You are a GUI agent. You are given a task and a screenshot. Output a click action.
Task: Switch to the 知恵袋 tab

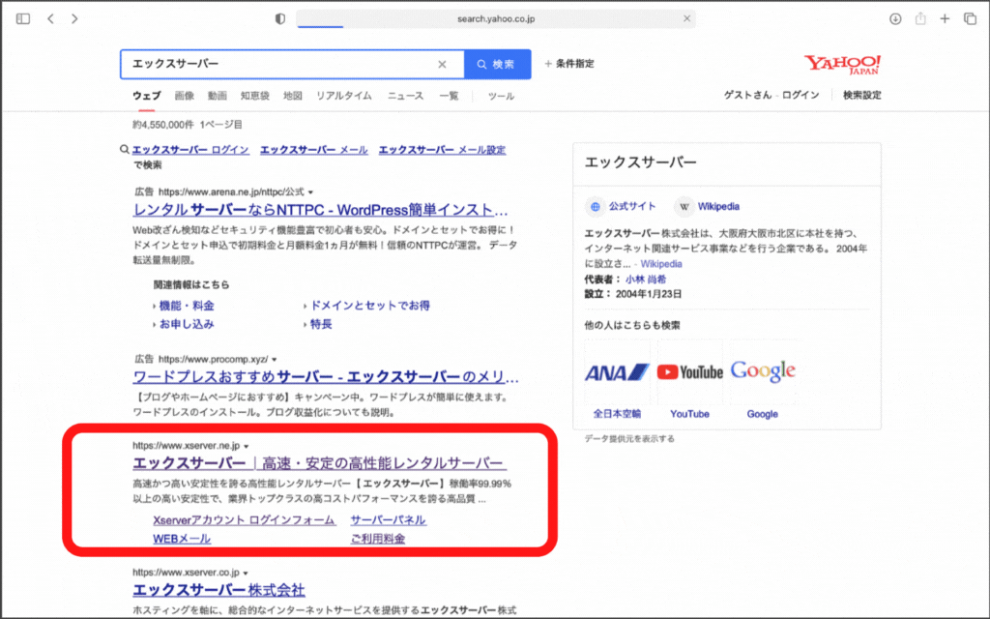click(x=255, y=96)
